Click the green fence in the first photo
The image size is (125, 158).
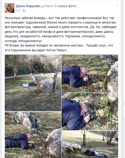(17, 71)
